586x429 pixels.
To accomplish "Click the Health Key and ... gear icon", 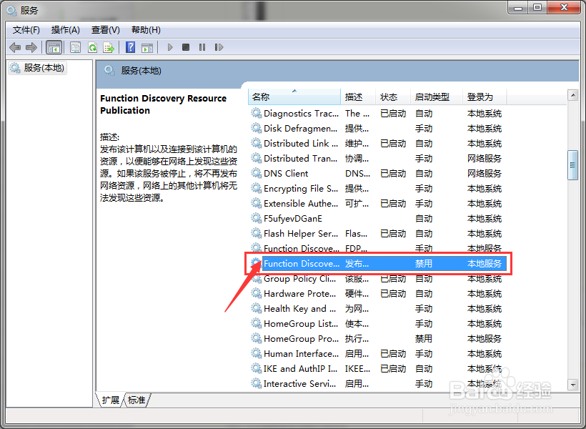I will (x=257, y=308).
